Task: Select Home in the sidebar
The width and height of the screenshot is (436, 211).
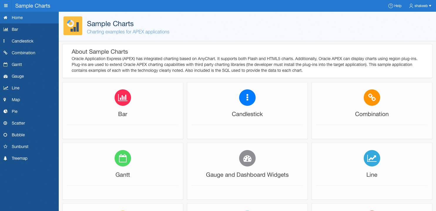Action: [x=17, y=18]
